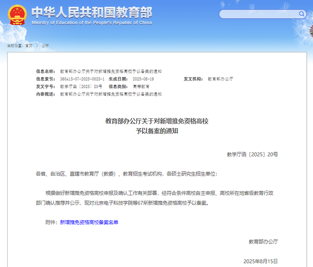Click the 信息名称 field value text
Screen dimensions: 313x267
pyautogui.click(x=111, y=71)
